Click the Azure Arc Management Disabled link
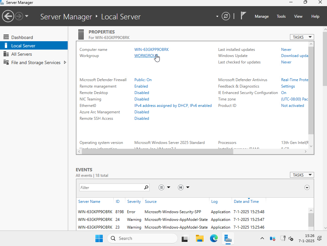The width and height of the screenshot is (327, 246). click(142, 112)
